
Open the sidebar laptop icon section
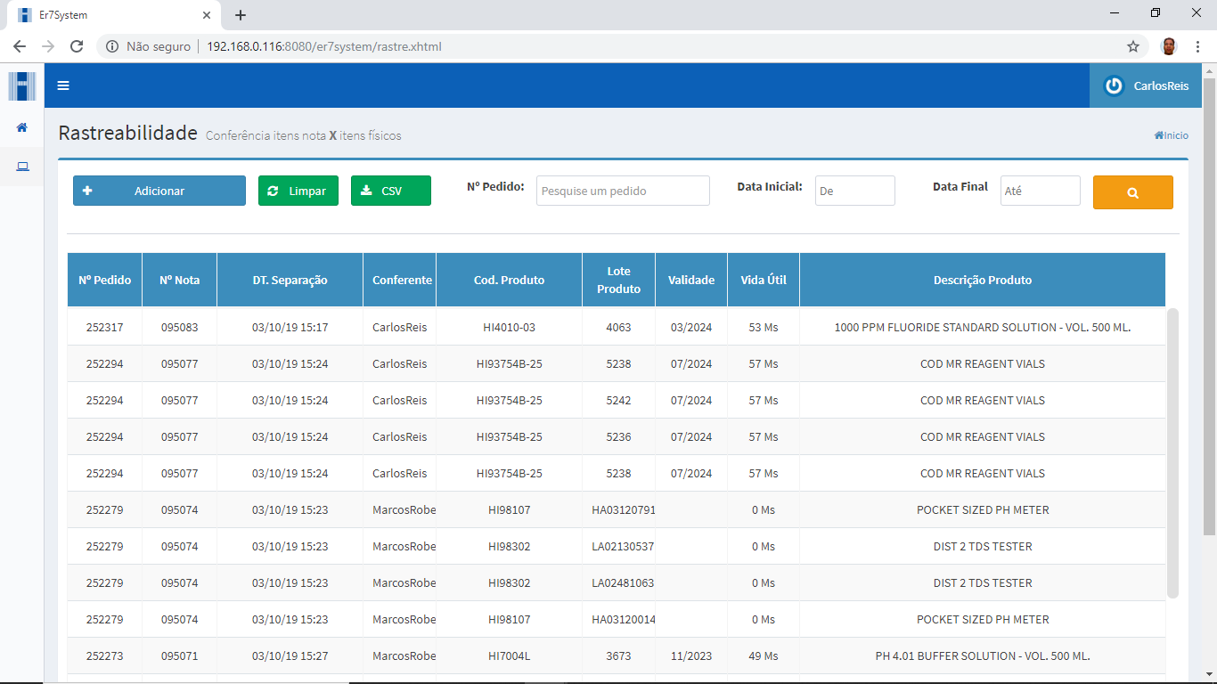[x=22, y=167]
